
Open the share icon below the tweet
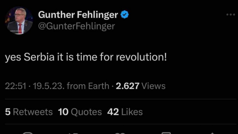(x=212, y=133)
